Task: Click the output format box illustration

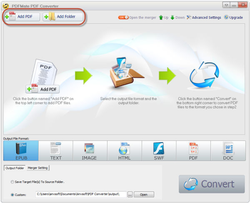Action: pyautogui.click(x=126, y=73)
